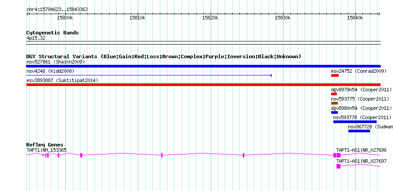Click the chr4:15794623..15843363 coordinate label
This screenshot has height=191, width=393.
point(57,10)
